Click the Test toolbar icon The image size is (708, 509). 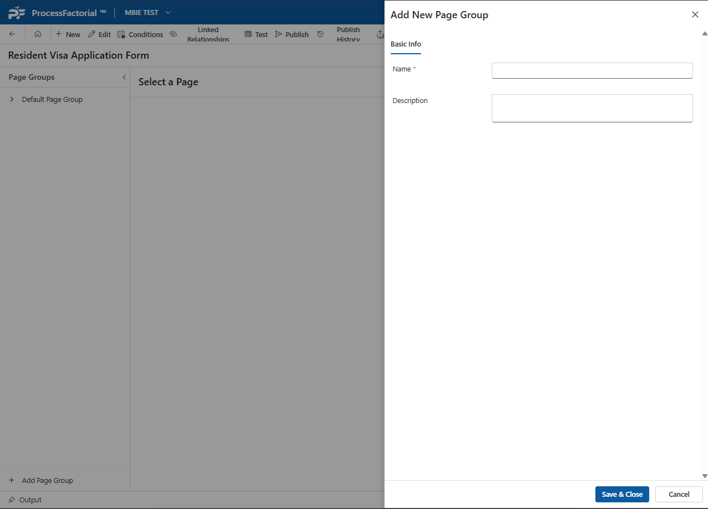pos(248,34)
